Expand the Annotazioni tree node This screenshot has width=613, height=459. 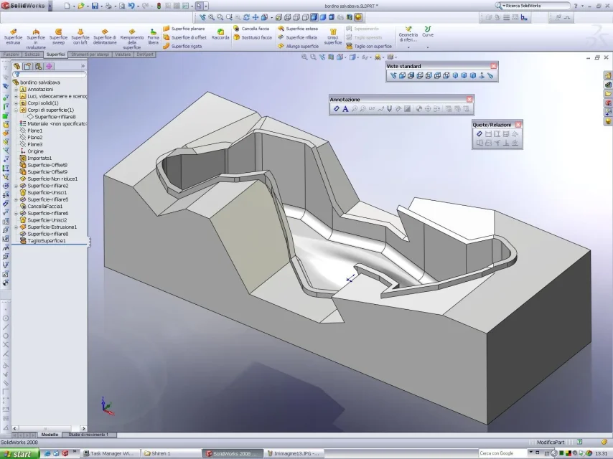pyautogui.click(x=16, y=90)
